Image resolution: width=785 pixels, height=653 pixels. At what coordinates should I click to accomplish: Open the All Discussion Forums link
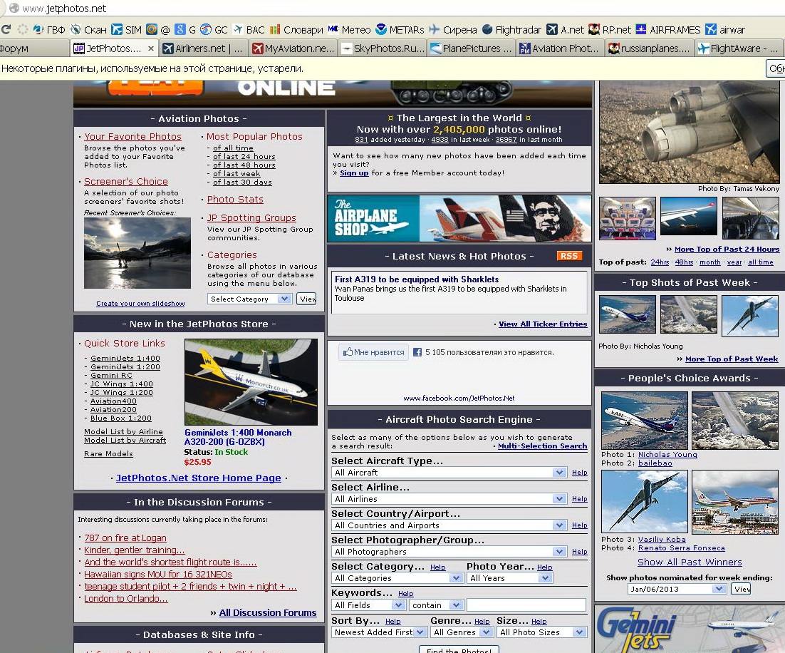pos(268,613)
